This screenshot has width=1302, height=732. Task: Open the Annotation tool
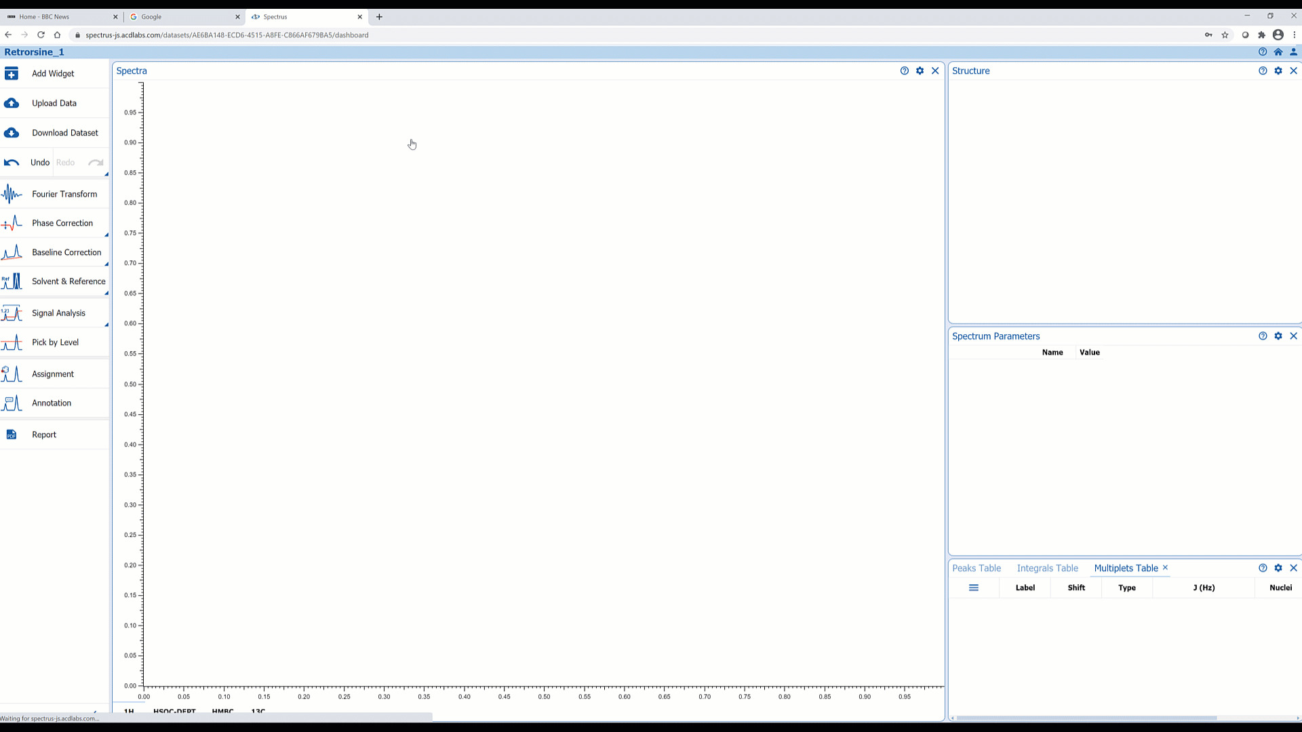51,402
